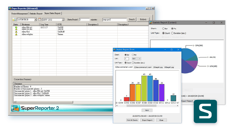Select Pie chart in Time report

(133, 55)
